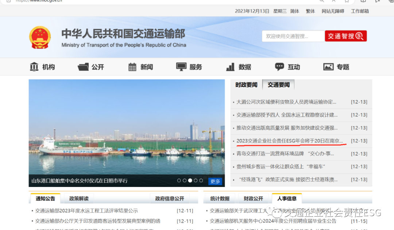Switch to 时政要闻 tab
The height and width of the screenshot is (230, 394).
(246, 85)
